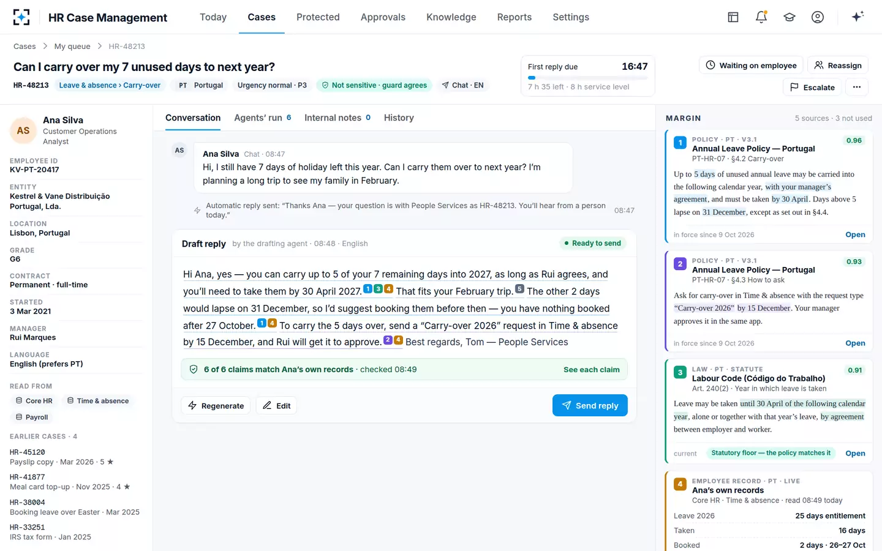Click the Reassign button

tap(837, 66)
